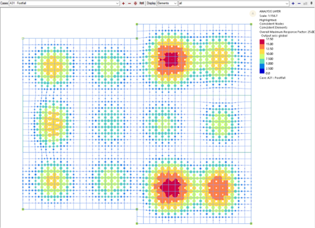Click the greyed 'all' icon at toolbar end
The height and width of the screenshot is (228, 315).
(x=305, y=3)
